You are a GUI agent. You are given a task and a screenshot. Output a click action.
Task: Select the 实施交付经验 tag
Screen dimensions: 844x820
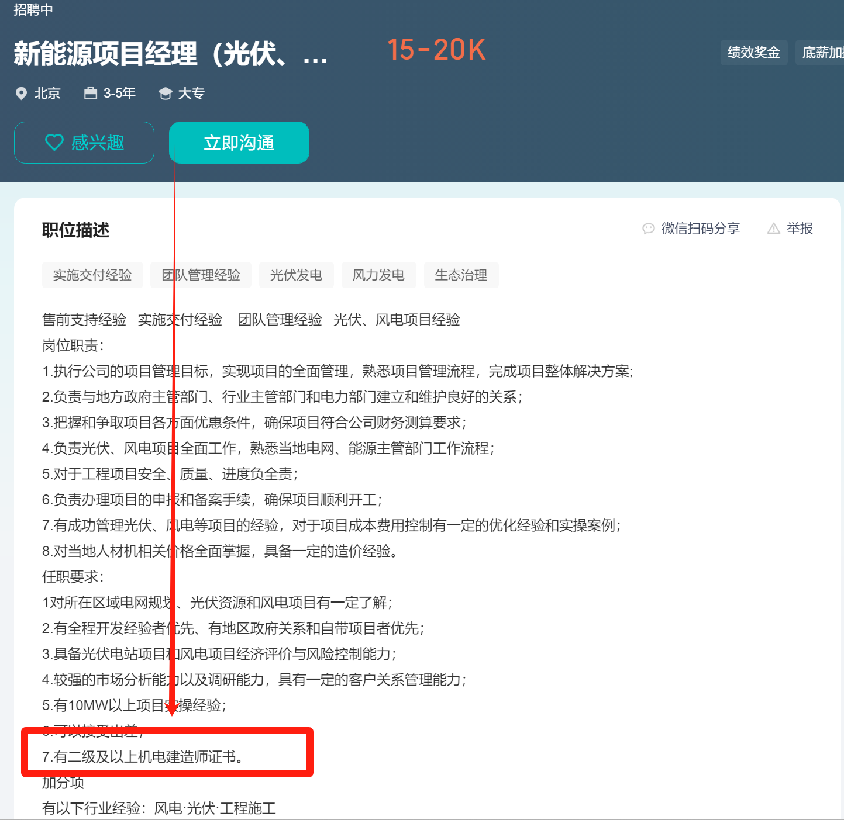click(92, 275)
